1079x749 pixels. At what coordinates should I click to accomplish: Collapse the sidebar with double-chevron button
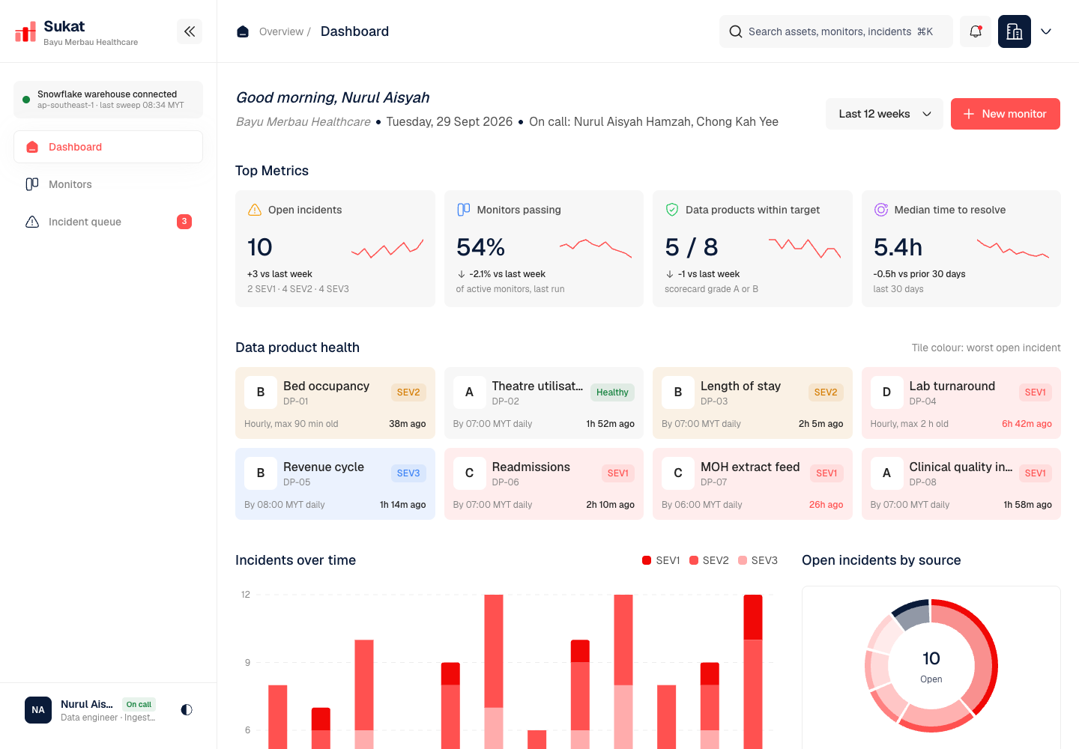click(x=190, y=31)
